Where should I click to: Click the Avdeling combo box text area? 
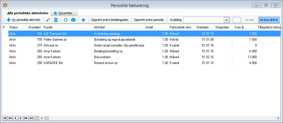(204, 20)
